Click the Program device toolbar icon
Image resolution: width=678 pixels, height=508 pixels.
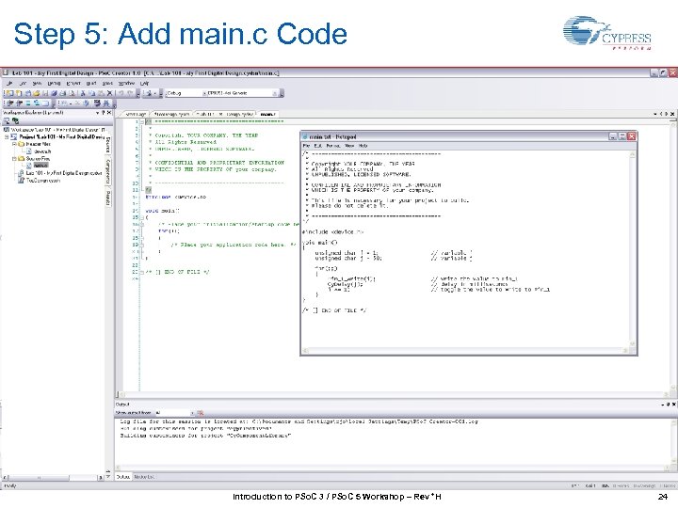tap(96, 103)
